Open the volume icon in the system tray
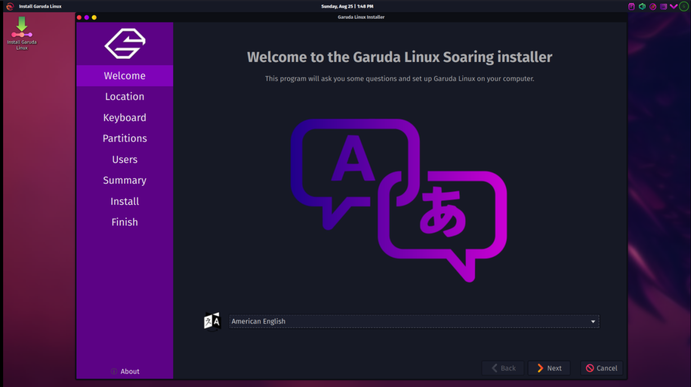691x387 pixels. [x=642, y=6]
